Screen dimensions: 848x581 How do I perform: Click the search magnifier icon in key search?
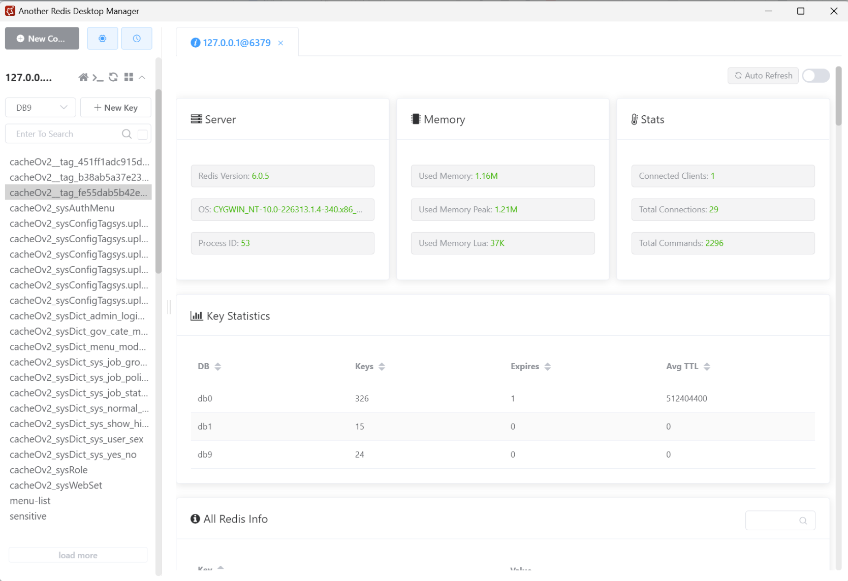point(127,134)
